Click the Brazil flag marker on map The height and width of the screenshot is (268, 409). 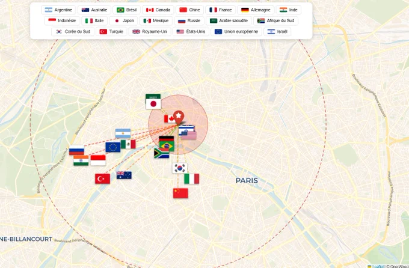(x=167, y=146)
